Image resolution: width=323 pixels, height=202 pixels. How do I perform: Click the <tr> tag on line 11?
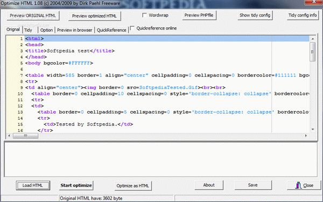(x=38, y=100)
